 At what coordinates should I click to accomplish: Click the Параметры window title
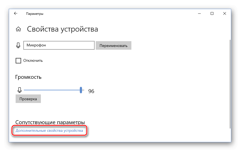point(35,14)
